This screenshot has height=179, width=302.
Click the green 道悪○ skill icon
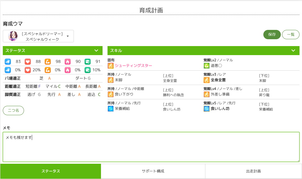click(206, 66)
